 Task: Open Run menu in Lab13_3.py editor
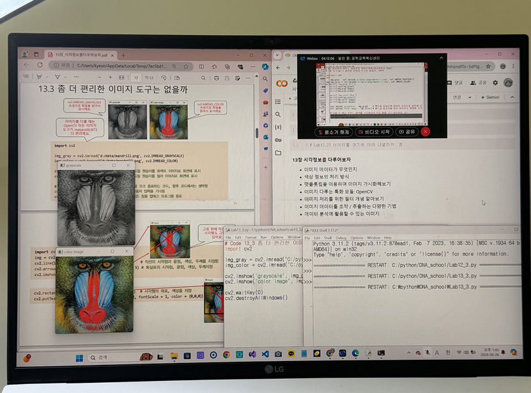pos(263,237)
